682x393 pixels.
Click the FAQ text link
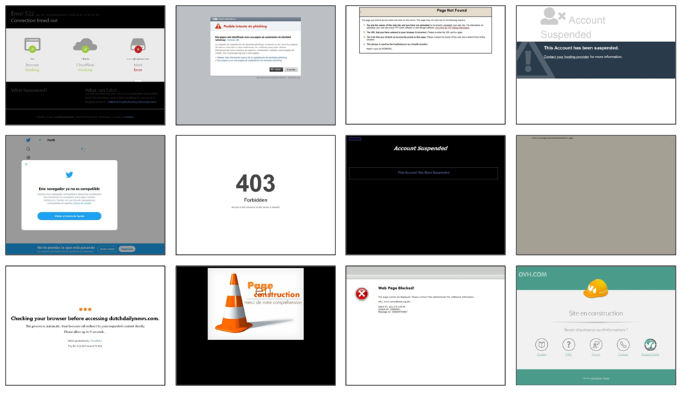pyautogui.click(x=569, y=355)
